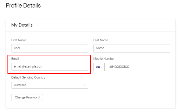Click Change Password button
Screen dimensions: 182x112
point(27,98)
